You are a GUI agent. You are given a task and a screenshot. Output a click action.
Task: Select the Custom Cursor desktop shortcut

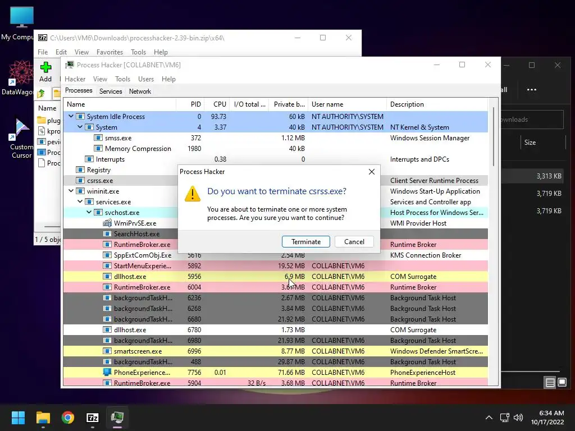pos(22,139)
